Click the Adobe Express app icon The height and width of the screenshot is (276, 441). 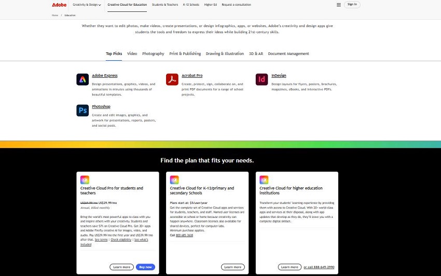pos(82,79)
